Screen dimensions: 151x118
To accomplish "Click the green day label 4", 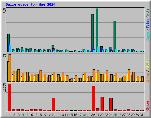I will tap(23, 115).
